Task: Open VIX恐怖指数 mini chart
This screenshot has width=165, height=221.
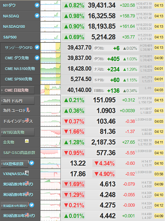Action: [x=51, y=163]
